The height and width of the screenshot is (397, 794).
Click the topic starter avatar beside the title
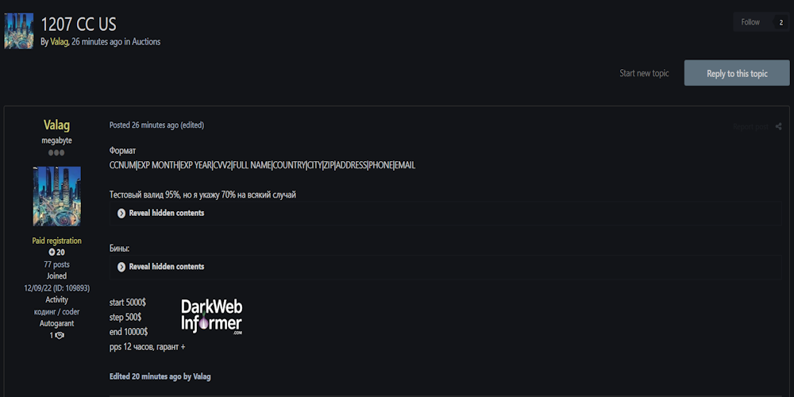point(19,31)
